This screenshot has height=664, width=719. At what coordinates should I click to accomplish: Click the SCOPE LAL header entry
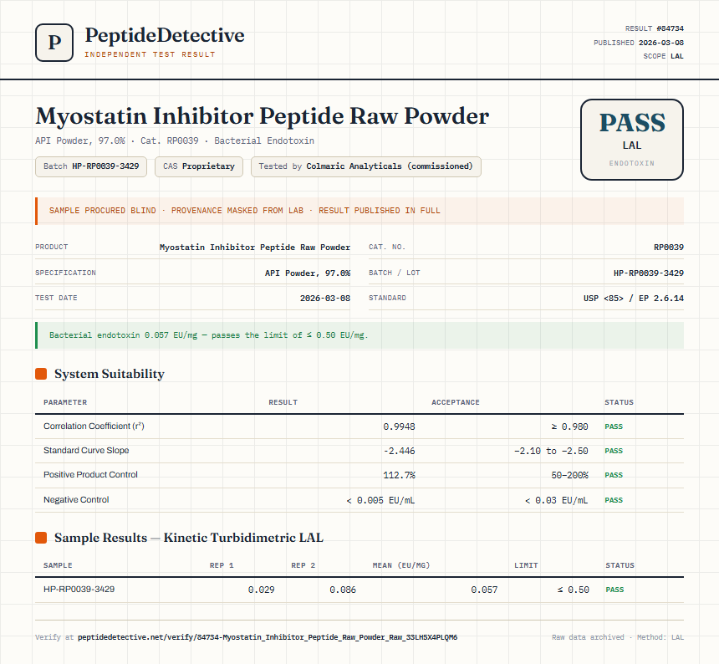[x=663, y=56]
